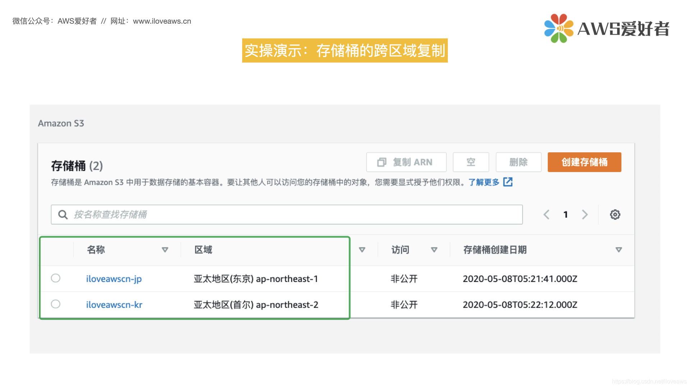The height and width of the screenshot is (388, 690).
Task: Select the iloveawscn-jp bucket radio button
Action: (x=56, y=278)
